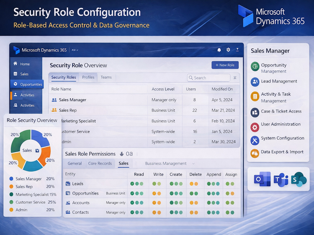Click the Dynamics 365 logo in app header
The image size is (314, 235).
16,50
